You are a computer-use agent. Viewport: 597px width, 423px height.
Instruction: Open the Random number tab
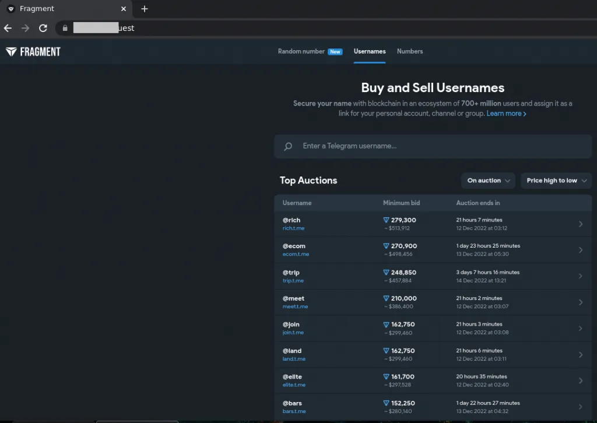[301, 51]
